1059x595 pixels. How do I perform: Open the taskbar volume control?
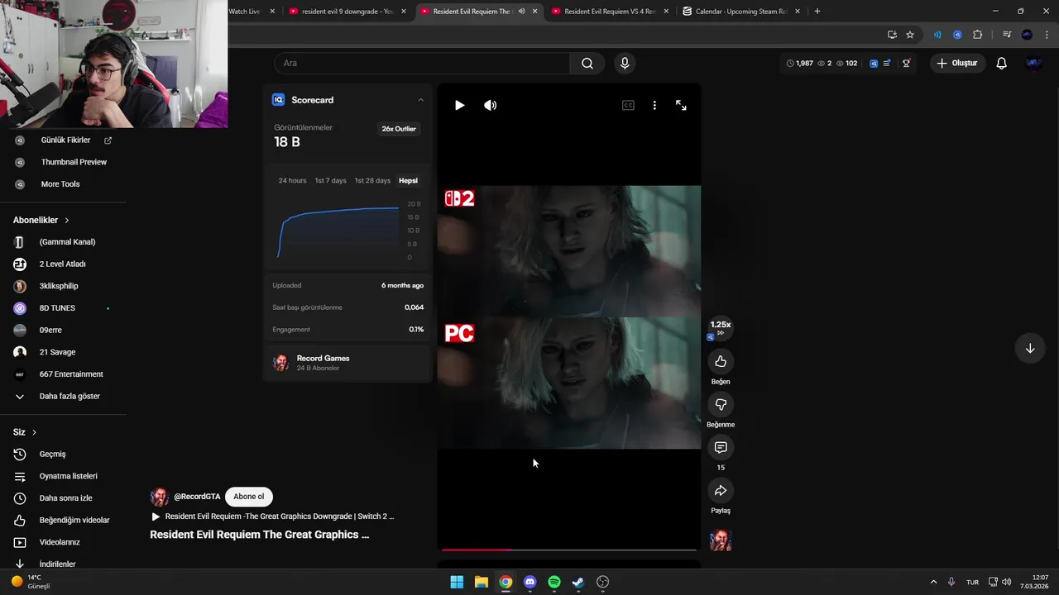[1006, 582]
